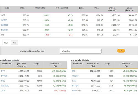138x99 pixels.
Task: Open the SET100 index link
Action: pyautogui.click(x=5, y=25)
